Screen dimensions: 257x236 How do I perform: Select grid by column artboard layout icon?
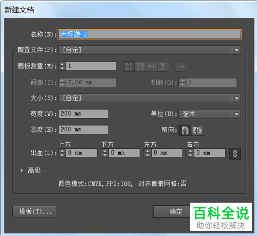tap(140, 66)
